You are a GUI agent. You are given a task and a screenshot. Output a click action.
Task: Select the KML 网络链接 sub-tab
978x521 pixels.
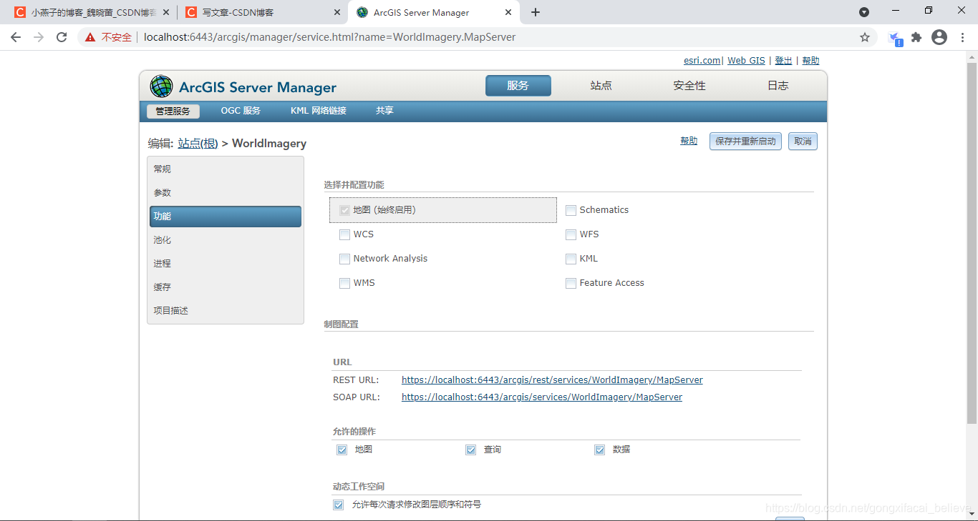coord(319,111)
